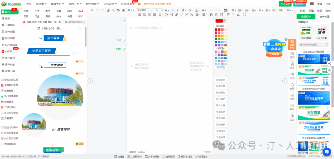Image resolution: width=334 pixels, height=159 pixels.
Task: Filter materials by 会员
Action: coord(40,22)
